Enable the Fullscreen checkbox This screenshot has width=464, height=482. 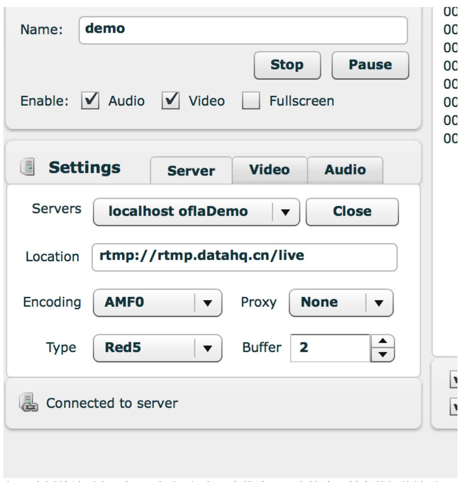251,100
